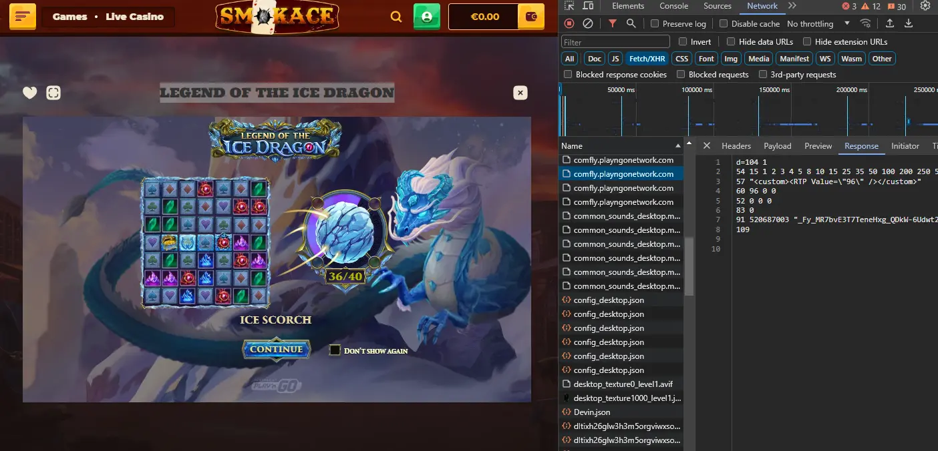Filter requests by Img type

[732, 59]
